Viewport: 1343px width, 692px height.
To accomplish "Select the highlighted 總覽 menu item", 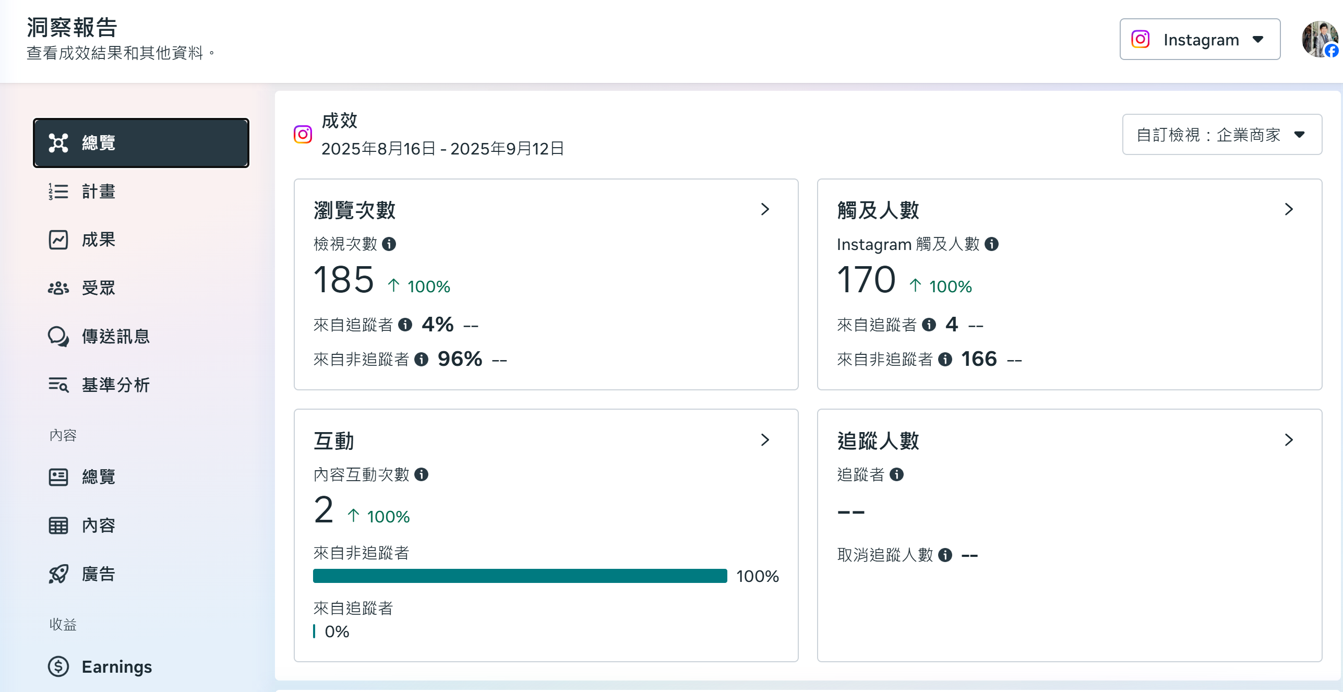I will pos(141,143).
